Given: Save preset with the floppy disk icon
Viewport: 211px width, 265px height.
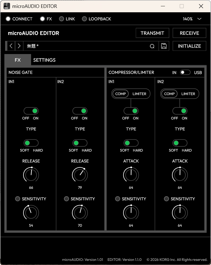Looking at the screenshot, I should (x=164, y=46).
